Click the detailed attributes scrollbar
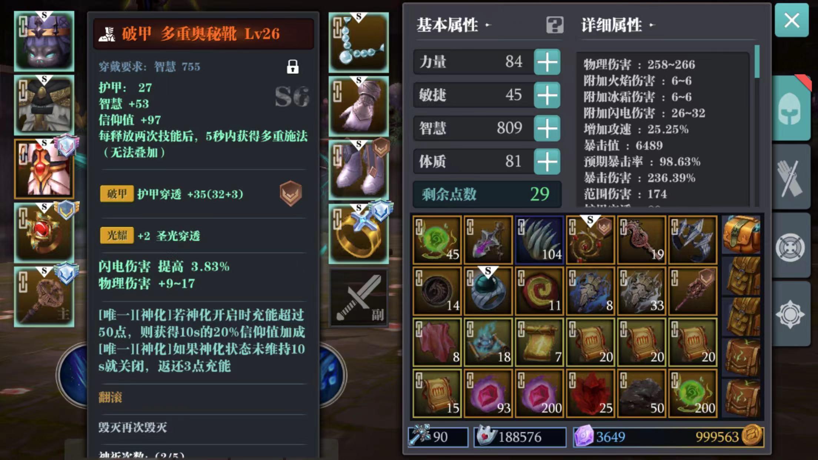This screenshot has width=818, height=460. coord(757,61)
